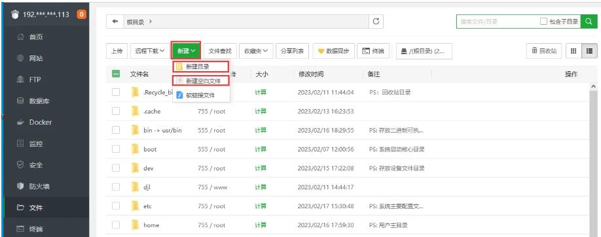Click the back arrow in path bar

click(115, 22)
